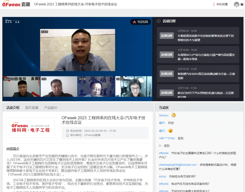Open session title 新出行时代下汽车照明的机遇与挑战
Image resolution: width=245 pixels, height=192 pixels.
coord(206,94)
